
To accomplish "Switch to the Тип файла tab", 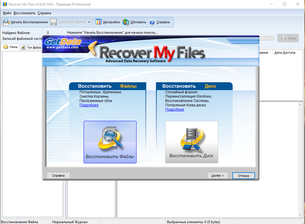I will (x=31, y=47).
